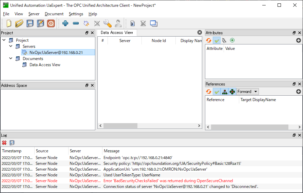Switch to the Data Access View tab
This screenshot has height=193, width=303.
coord(117,33)
